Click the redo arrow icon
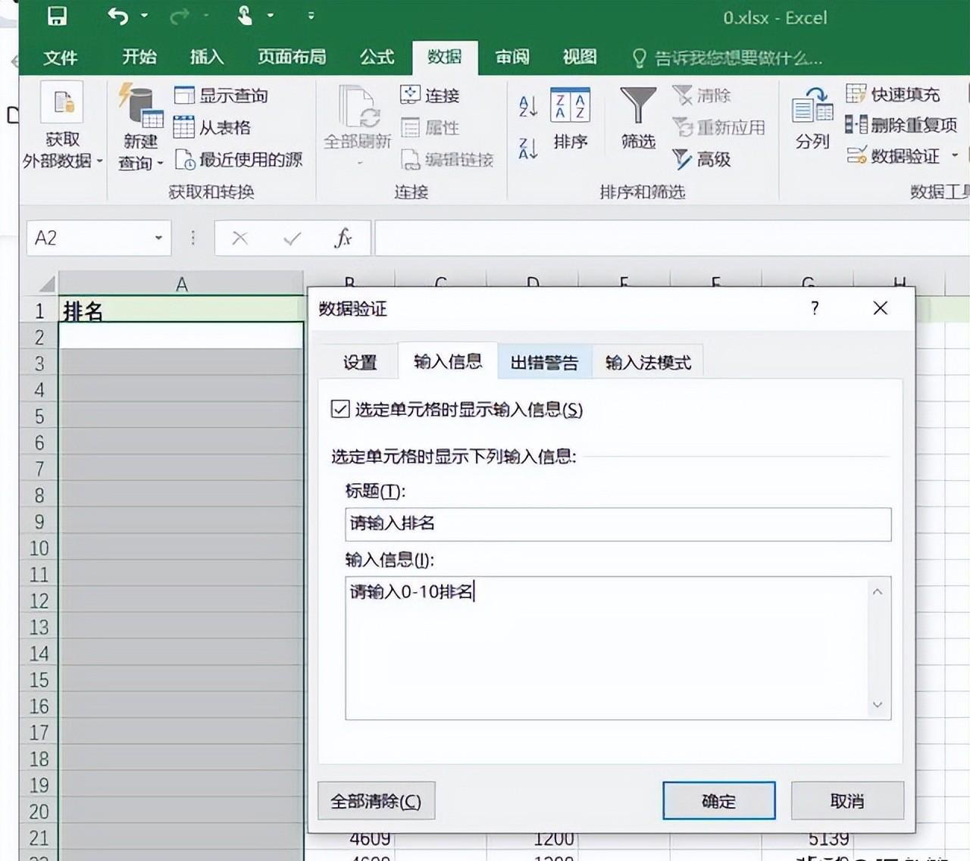The height and width of the screenshot is (861, 970). (180, 16)
